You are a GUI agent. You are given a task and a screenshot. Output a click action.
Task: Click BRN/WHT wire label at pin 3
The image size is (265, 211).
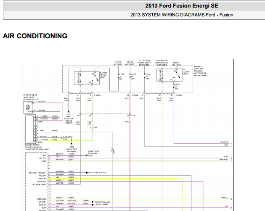tap(60, 159)
